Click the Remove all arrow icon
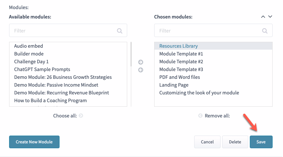The width and height of the screenshot is (283, 157). click(200, 116)
